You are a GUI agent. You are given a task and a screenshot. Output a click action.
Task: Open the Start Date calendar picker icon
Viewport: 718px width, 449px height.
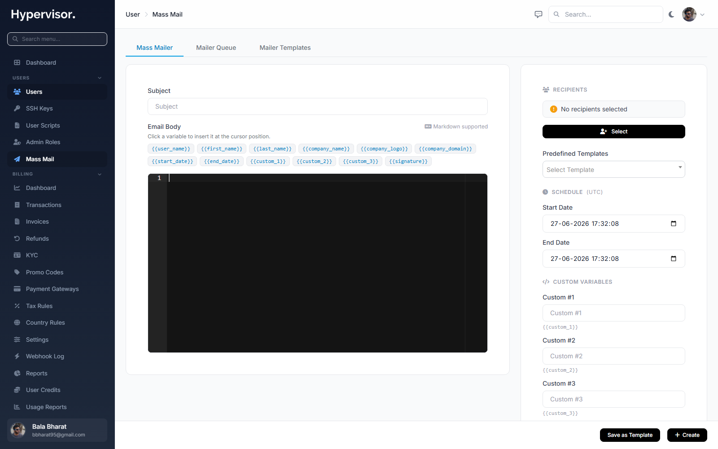point(674,224)
